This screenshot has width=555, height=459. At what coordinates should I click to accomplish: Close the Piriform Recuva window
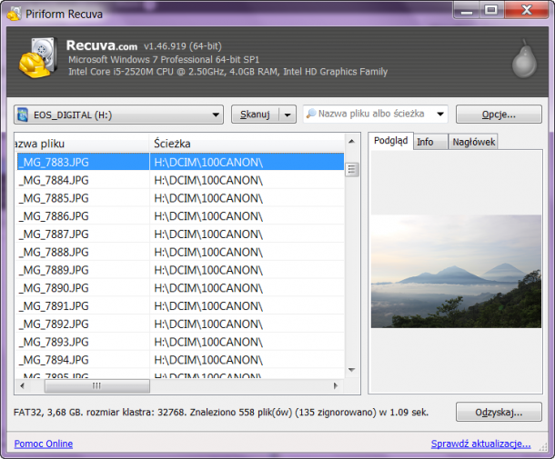[527, 10]
